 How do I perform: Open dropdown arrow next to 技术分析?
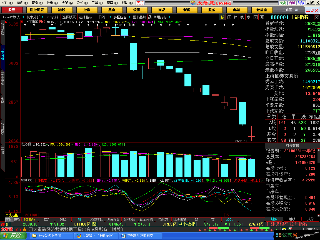42,17
